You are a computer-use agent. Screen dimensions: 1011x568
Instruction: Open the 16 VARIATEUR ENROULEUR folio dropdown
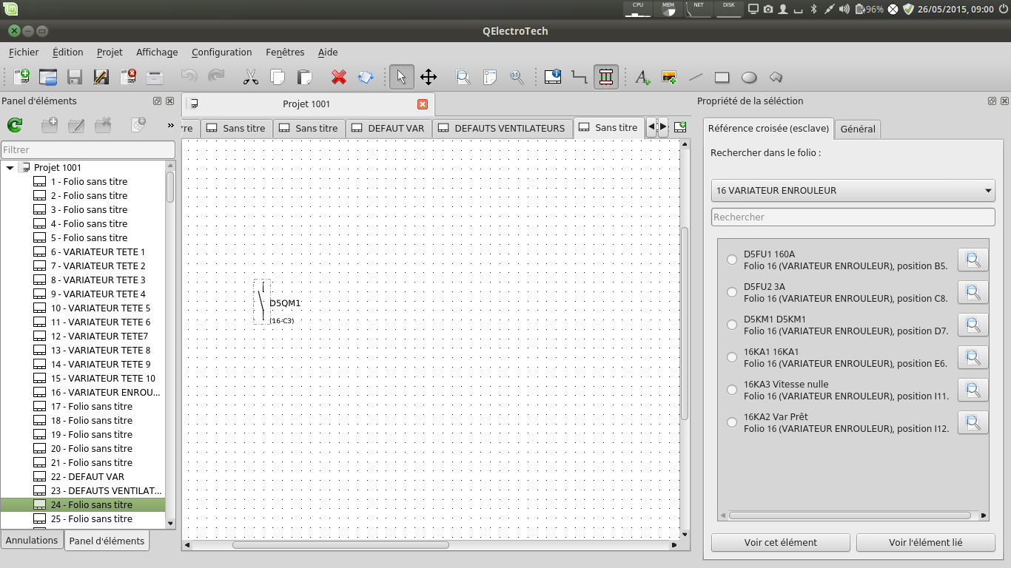pyautogui.click(x=853, y=190)
